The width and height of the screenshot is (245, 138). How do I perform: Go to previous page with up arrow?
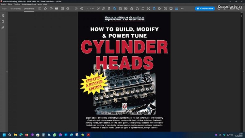tap(76, 9)
